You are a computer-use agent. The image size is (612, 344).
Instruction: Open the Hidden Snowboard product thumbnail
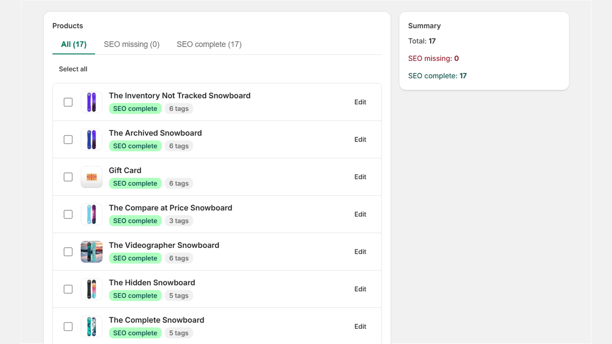91,289
